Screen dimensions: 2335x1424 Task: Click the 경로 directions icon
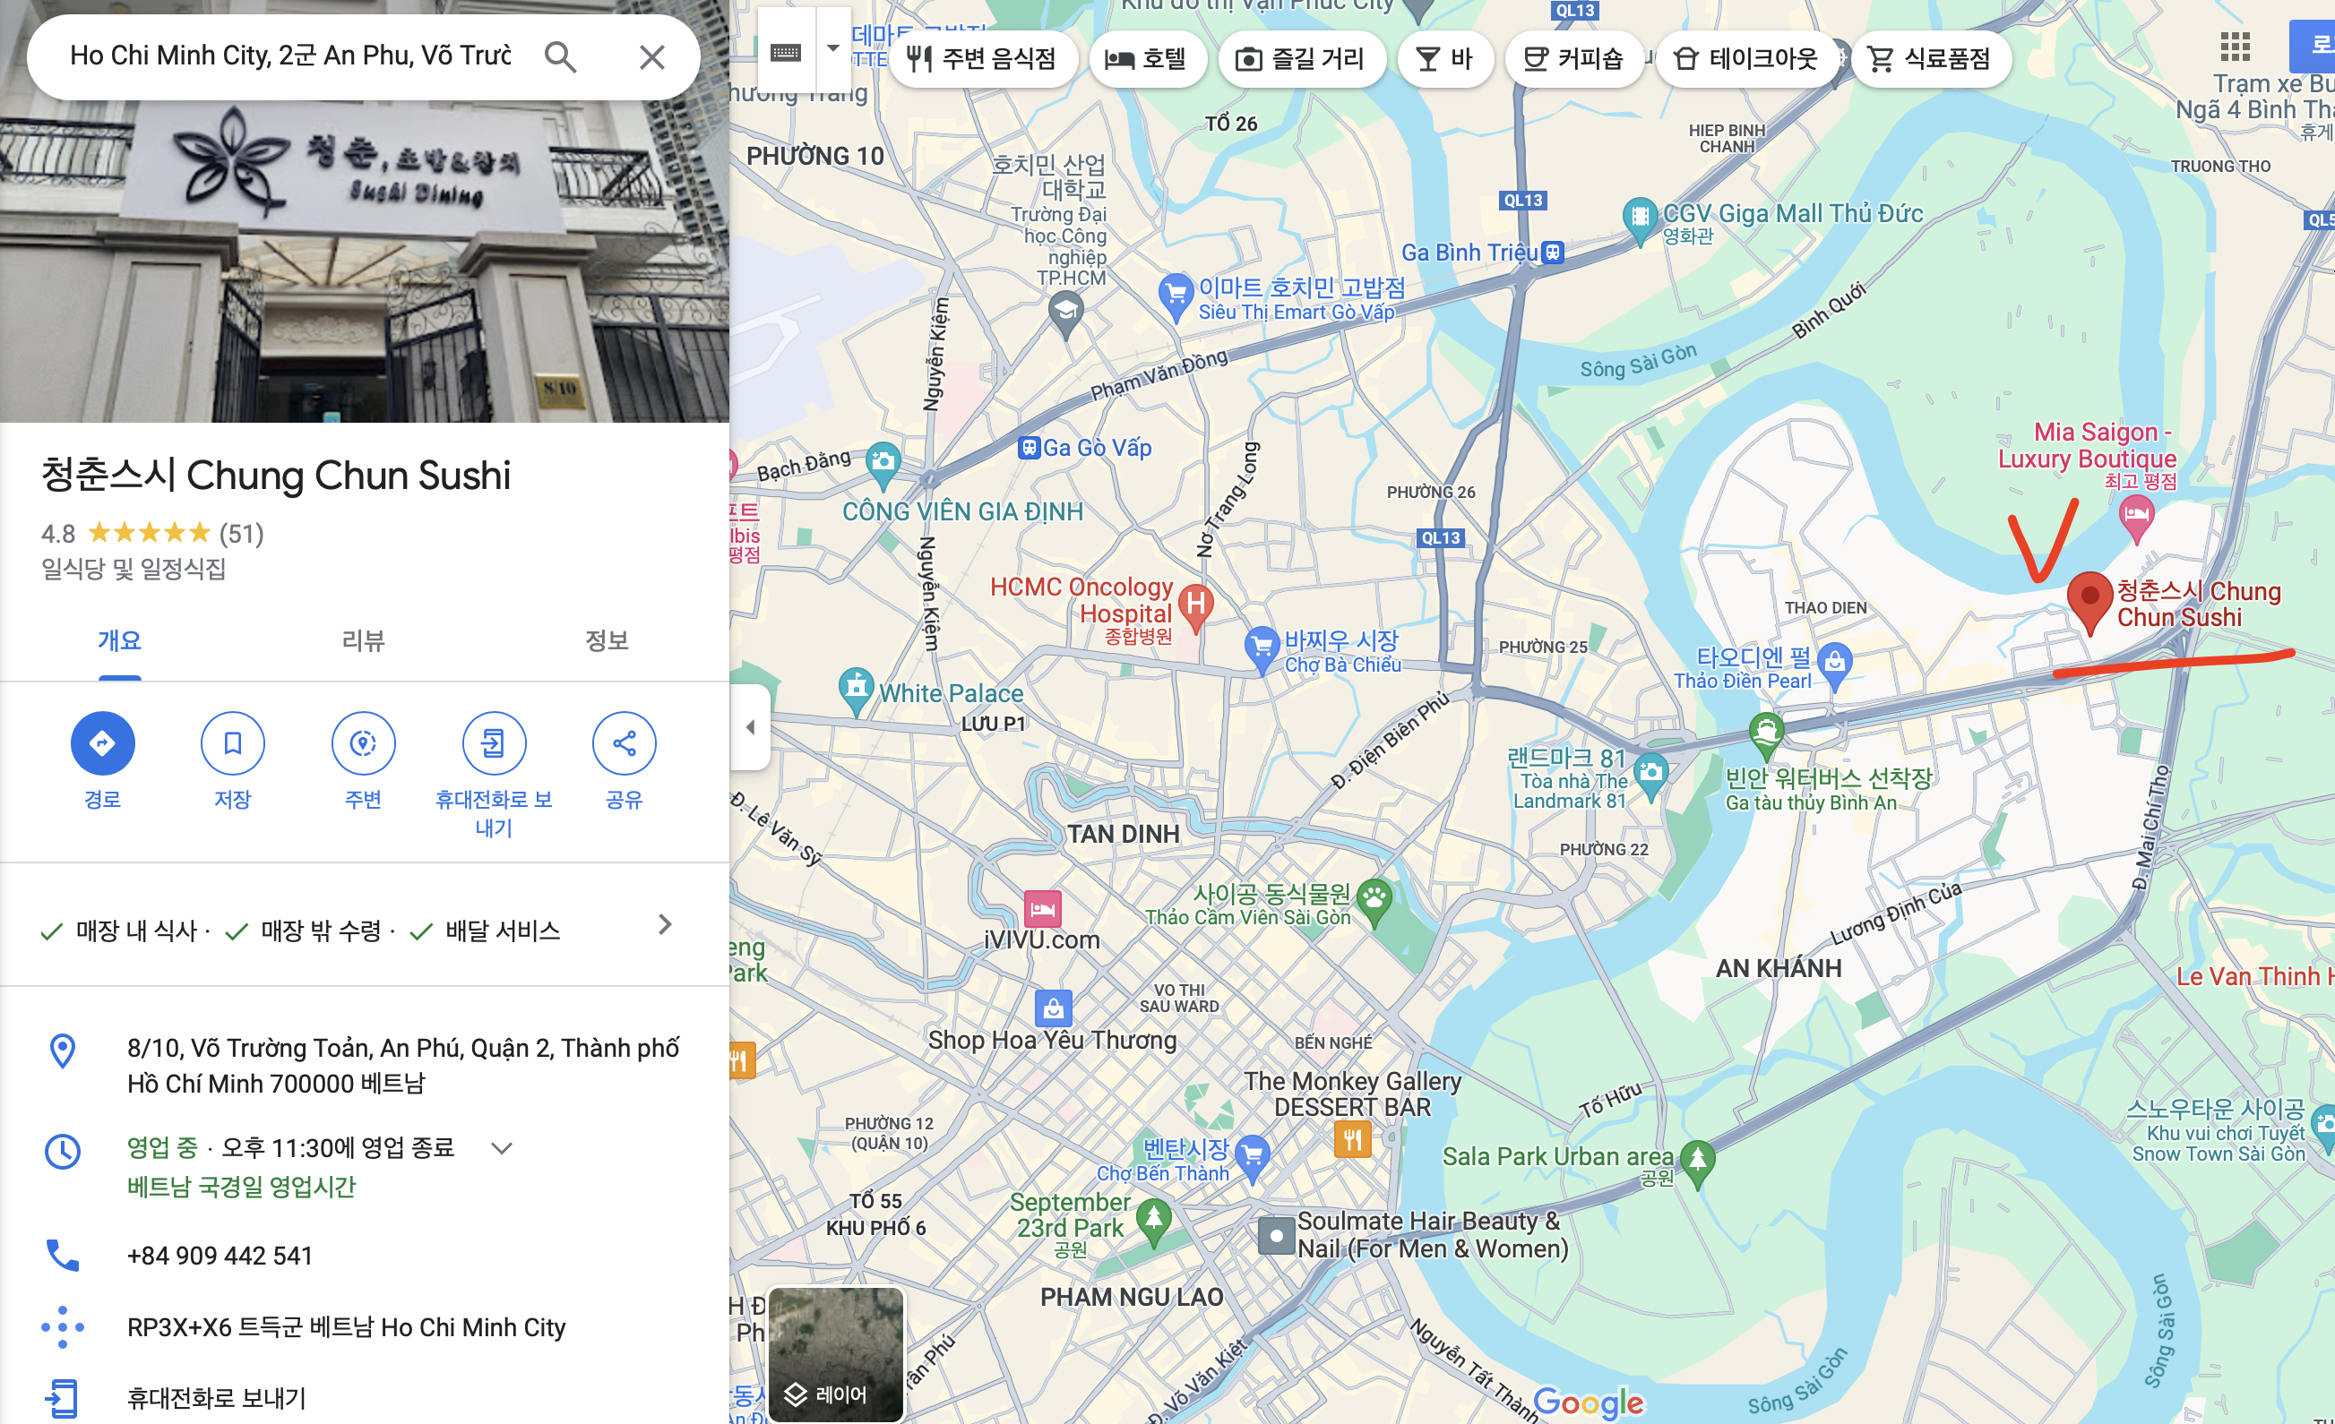click(x=102, y=742)
